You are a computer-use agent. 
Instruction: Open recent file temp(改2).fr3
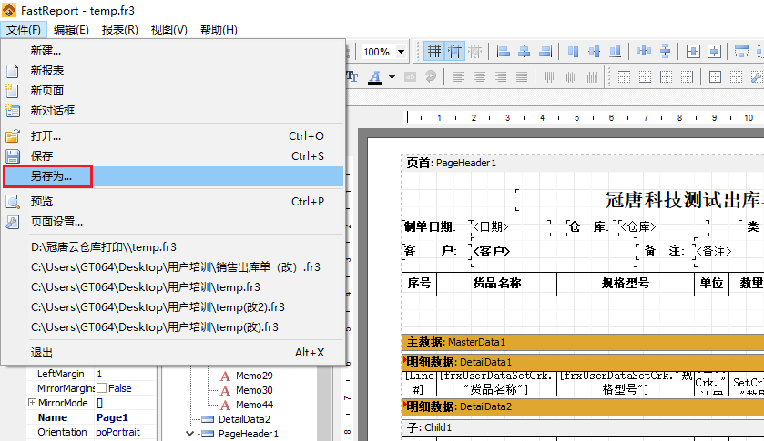173,306
